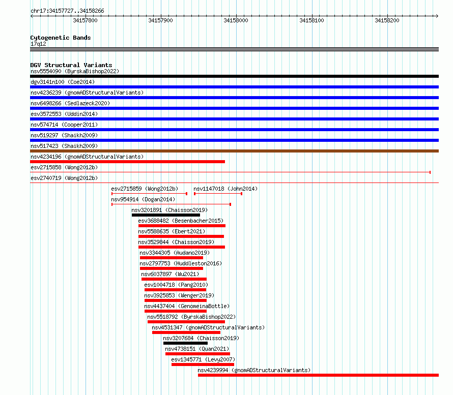This screenshot has height=395, width=453.
Task: Open variant esv2715858 (Wong2012b) label
Action: (64, 167)
